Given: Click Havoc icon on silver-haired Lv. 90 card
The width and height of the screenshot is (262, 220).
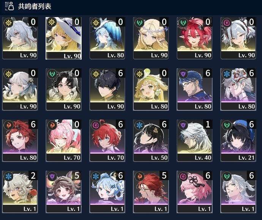Looking at the screenshot, I should pos(227,22).
